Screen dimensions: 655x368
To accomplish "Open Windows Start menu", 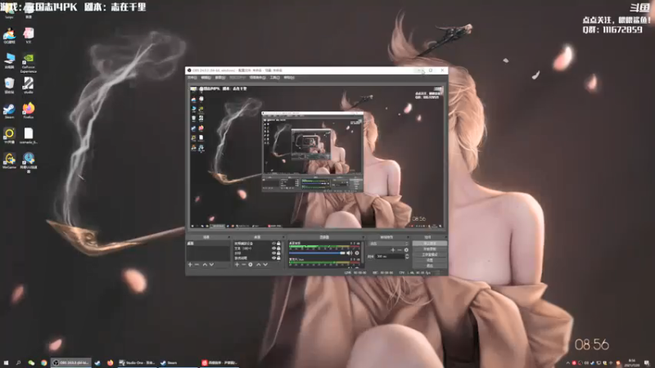I will pyautogui.click(x=6, y=363).
